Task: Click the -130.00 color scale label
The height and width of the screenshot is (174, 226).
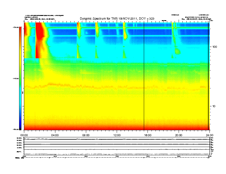Action: pyautogui.click(x=16, y=27)
